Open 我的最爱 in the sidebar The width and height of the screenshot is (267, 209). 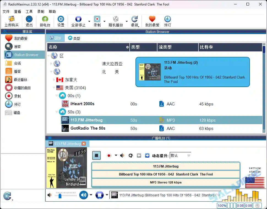(19, 38)
